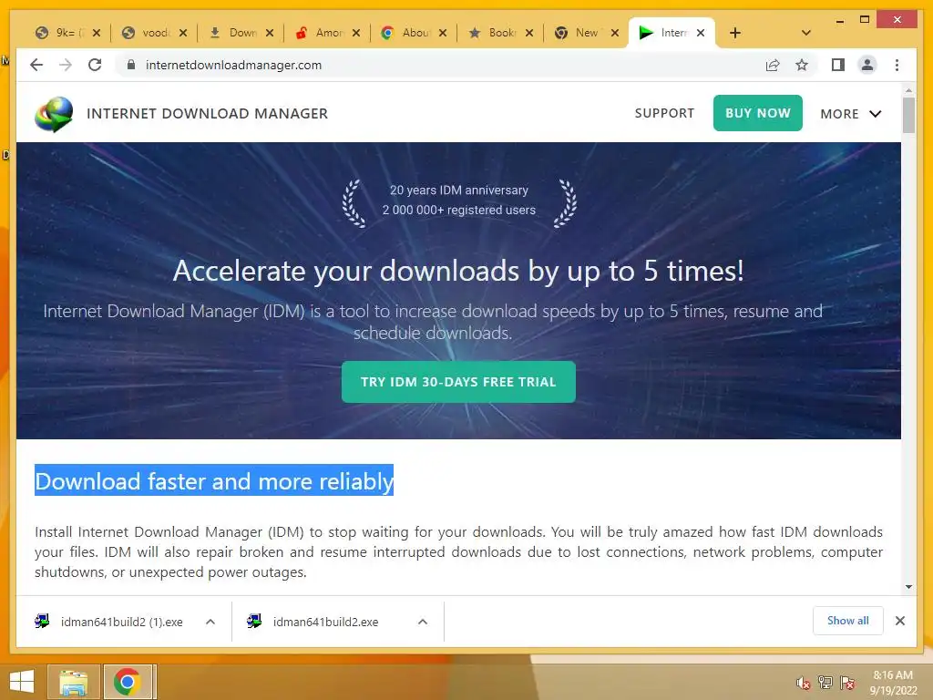Image resolution: width=933 pixels, height=700 pixels.
Task: Click the Chrome taskbar icon
Action: (x=127, y=682)
